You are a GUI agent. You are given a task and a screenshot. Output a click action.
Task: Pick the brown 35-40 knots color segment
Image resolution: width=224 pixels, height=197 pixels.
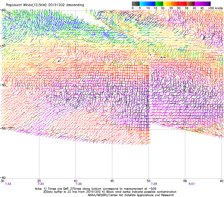[191, 4]
